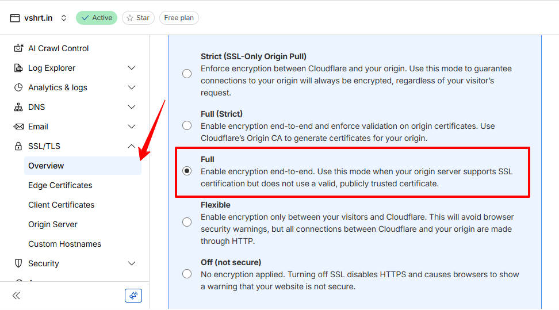The height and width of the screenshot is (310, 559).
Task: Click the Free plan badge
Action: (x=179, y=18)
